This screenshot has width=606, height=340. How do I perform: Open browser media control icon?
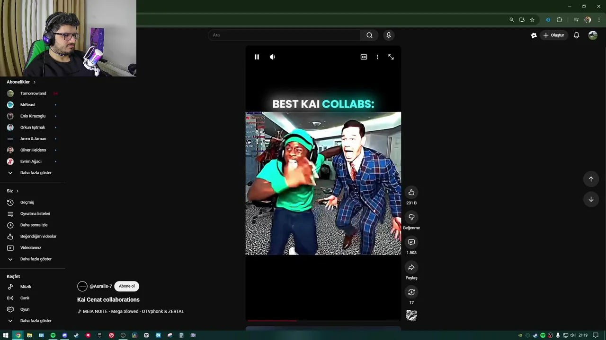pyautogui.click(x=576, y=20)
